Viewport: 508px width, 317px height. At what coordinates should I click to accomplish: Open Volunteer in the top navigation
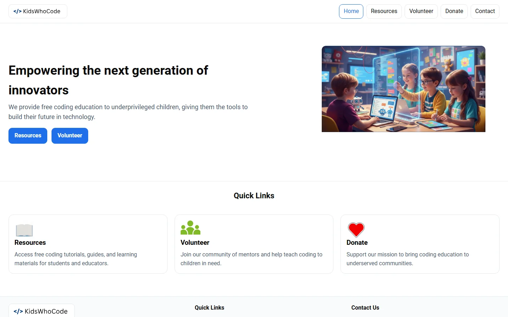(x=421, y=11)
